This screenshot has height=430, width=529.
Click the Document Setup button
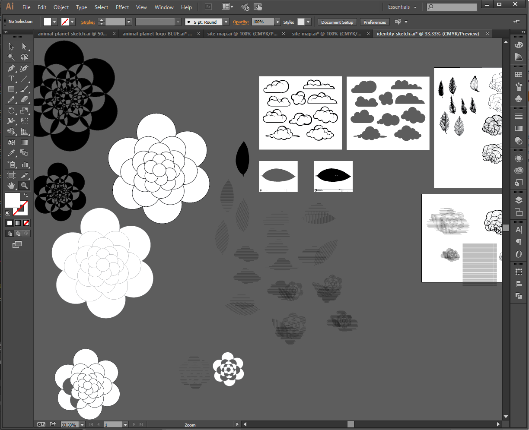click(337, 22)
